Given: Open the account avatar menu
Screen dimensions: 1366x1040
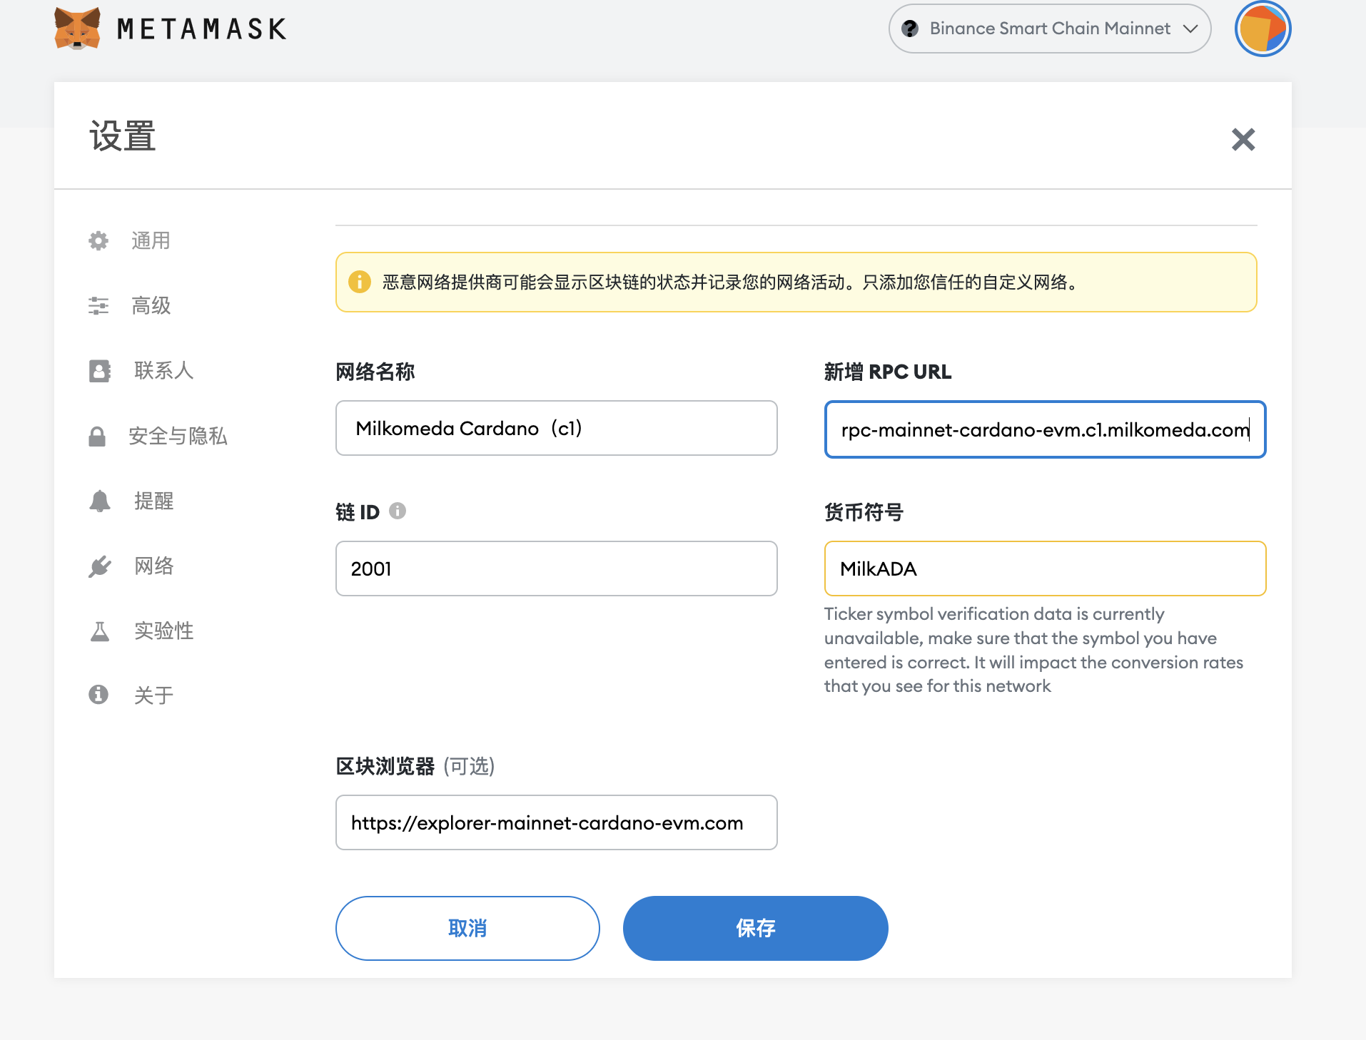Looking at the screenshot, I should pyautogui.click(x=1262, y=29).
